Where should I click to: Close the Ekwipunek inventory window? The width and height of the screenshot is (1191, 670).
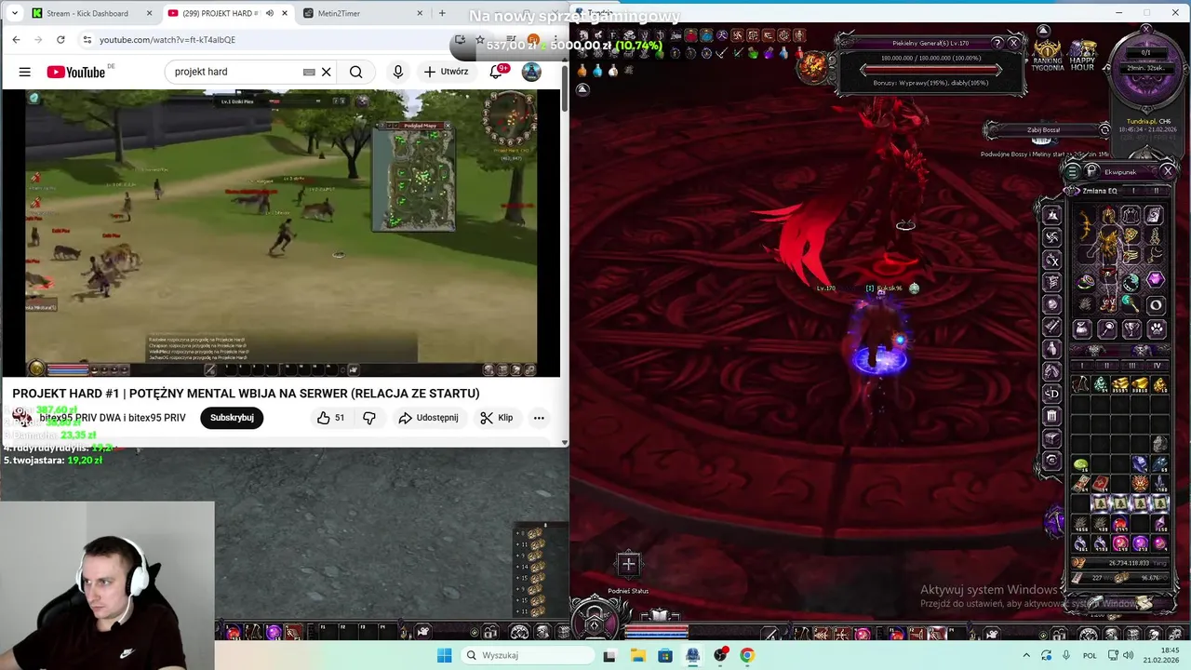[x=1168, y=171]
